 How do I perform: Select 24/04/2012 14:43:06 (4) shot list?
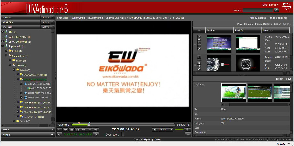click(x=35, y=74)
